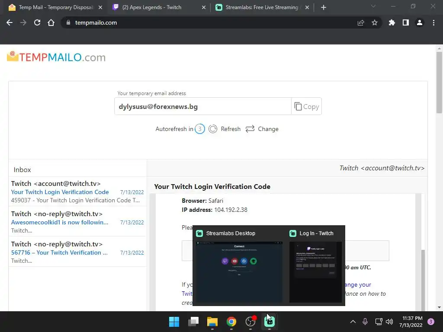This screenshot has height=332, width=443.
Task: Toggle the browser side panel icon
Action: coord(406,22)
